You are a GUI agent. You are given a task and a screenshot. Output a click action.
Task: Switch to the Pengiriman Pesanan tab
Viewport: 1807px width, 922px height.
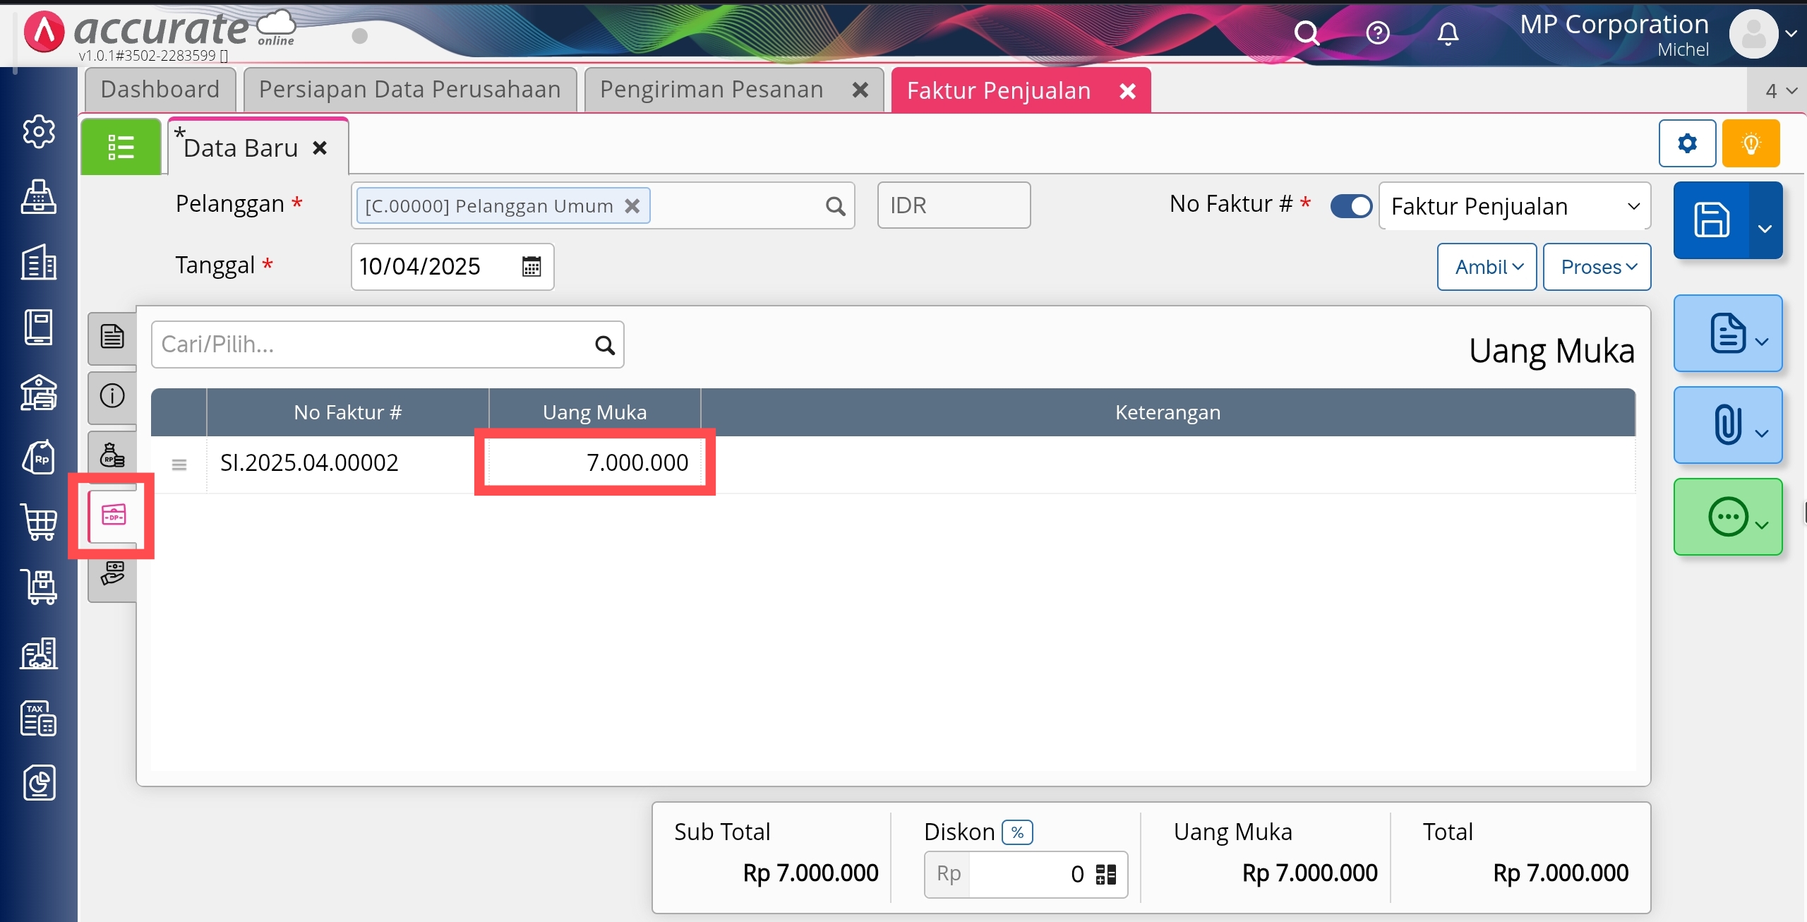(712, 90)
